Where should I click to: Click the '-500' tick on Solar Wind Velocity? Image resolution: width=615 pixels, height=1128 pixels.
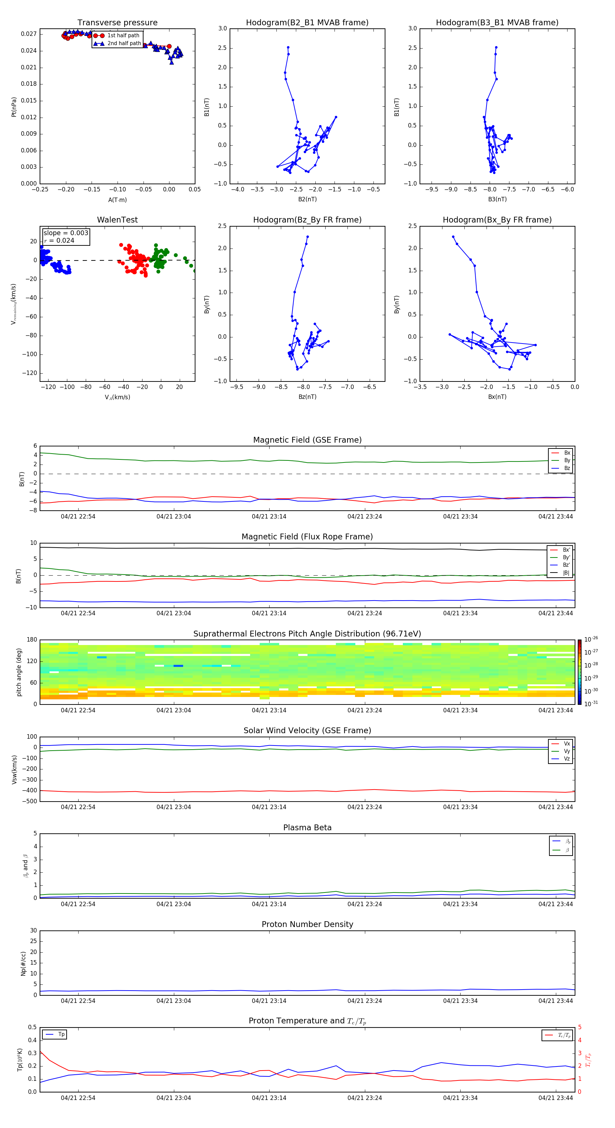30,801
